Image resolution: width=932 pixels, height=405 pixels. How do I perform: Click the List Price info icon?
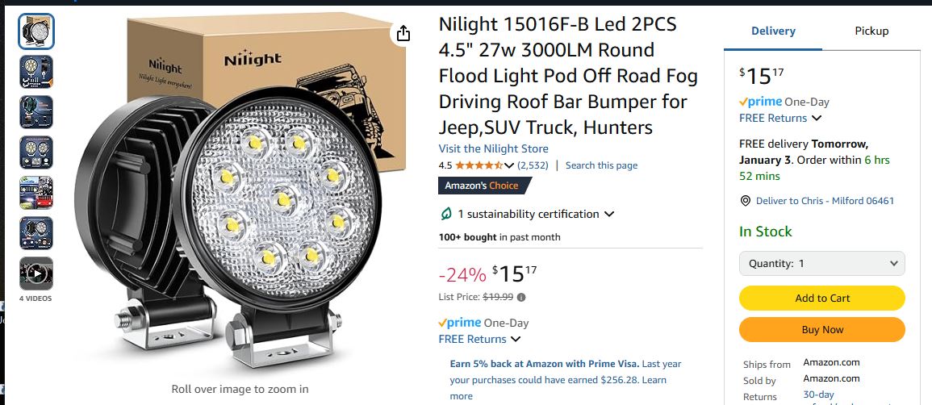pos(521,297)
